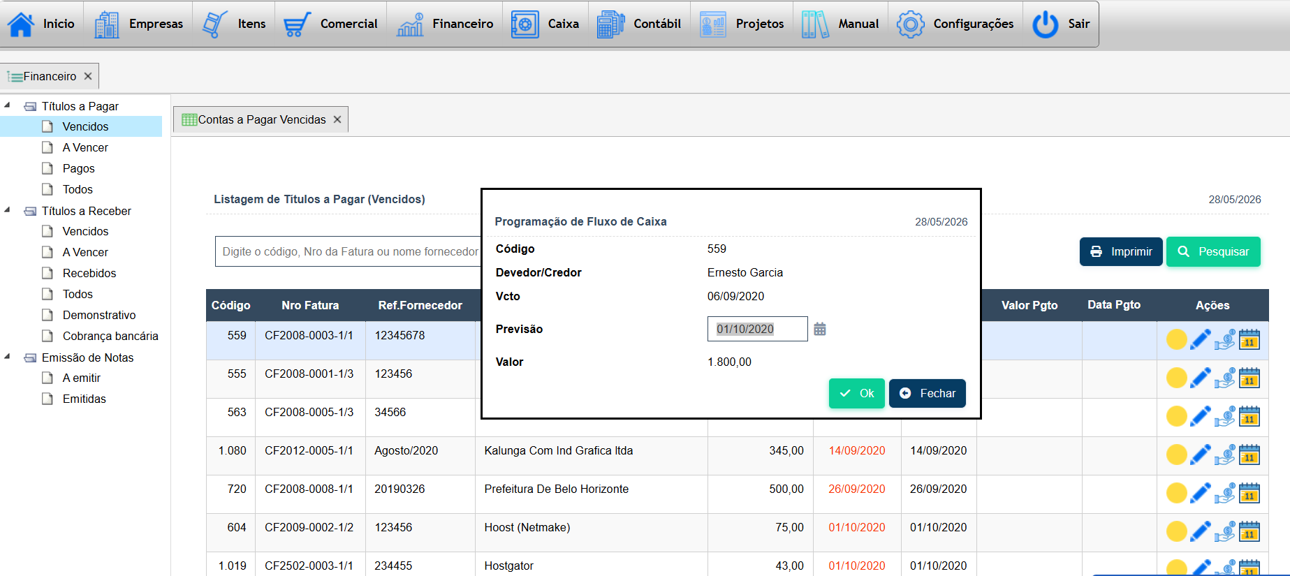Collapse the Emissão de Notas tree node
This screenshot has height=576, width=1290.
[x=7, y=357]
